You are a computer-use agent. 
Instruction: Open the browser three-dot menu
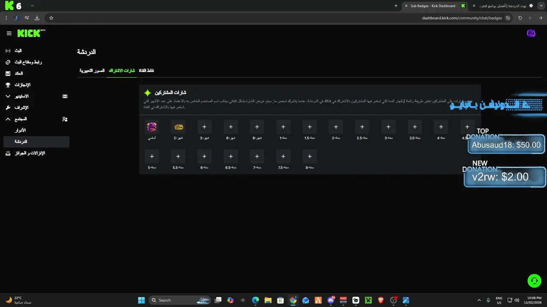pos(6,18)
